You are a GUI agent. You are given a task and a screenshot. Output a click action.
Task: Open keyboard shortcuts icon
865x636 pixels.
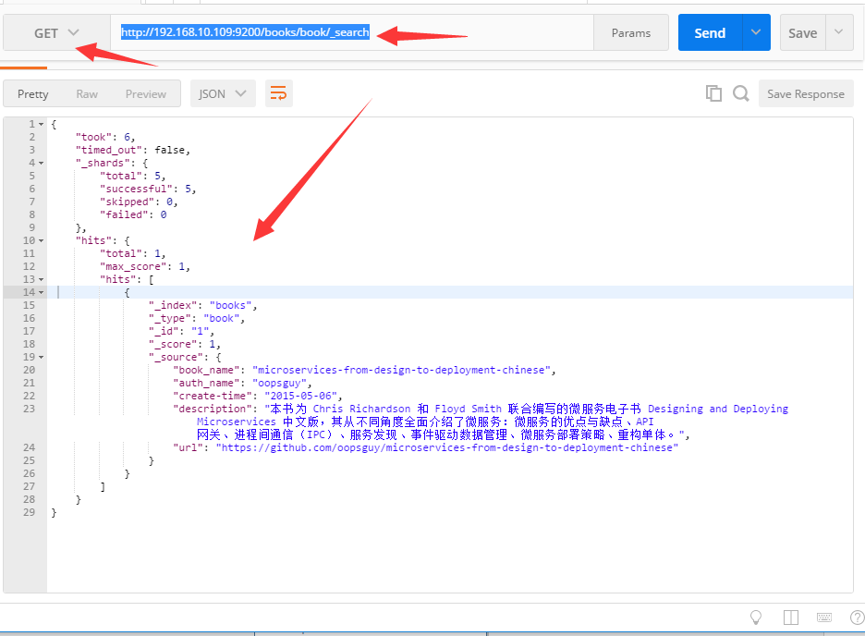[824, 618]
